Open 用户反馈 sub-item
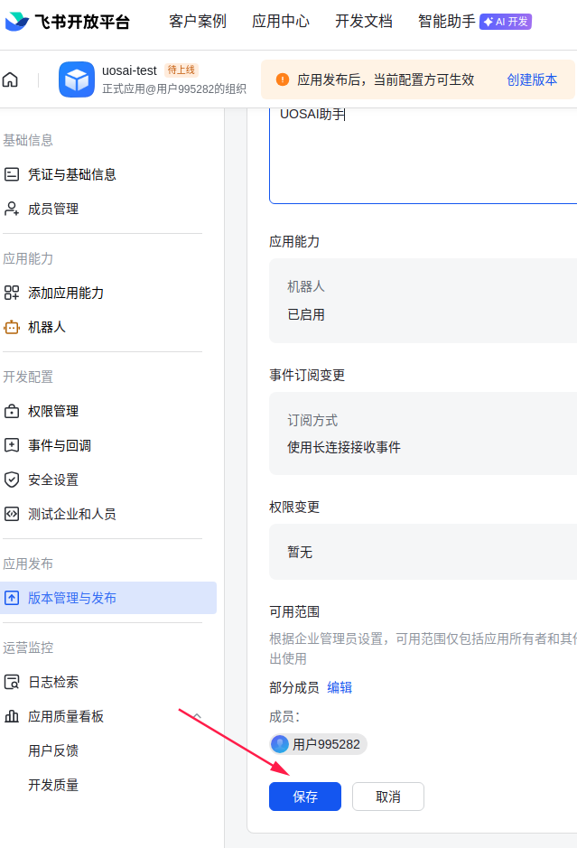Viewport: 577px width, 848px height. 53,750
